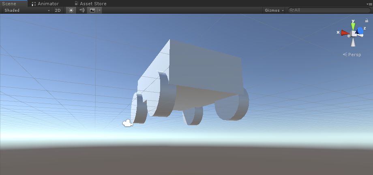Toggle the gizmo rotation lock
The image size is (373, 175).
[x=367, y=21]
